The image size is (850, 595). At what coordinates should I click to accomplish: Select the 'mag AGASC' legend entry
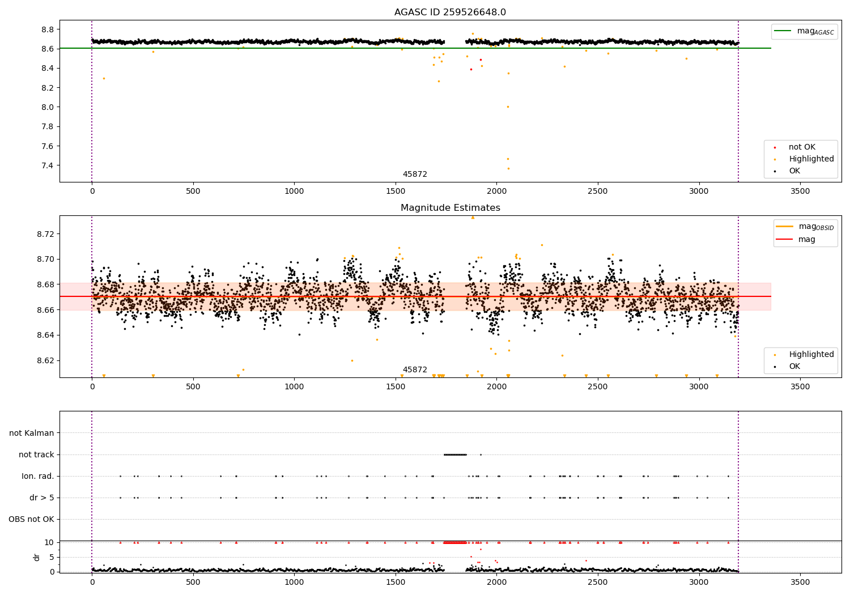[x=804, y=31]
